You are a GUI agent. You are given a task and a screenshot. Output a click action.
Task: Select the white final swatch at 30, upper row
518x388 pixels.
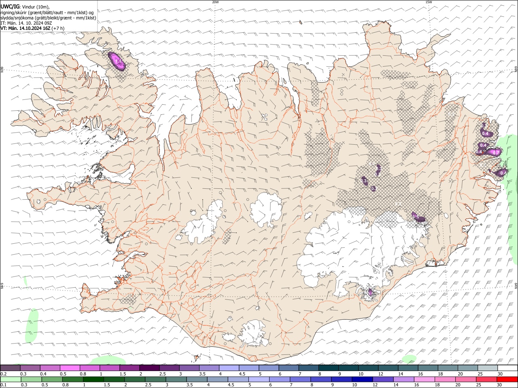(x=508, y=368)
